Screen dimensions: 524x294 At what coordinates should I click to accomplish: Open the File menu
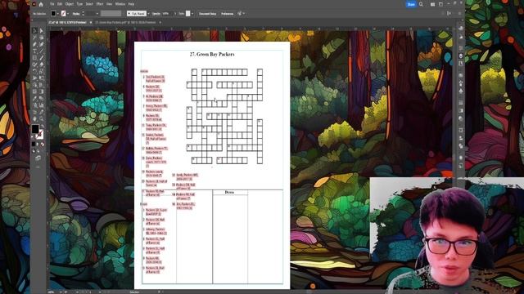coord(52,4)
